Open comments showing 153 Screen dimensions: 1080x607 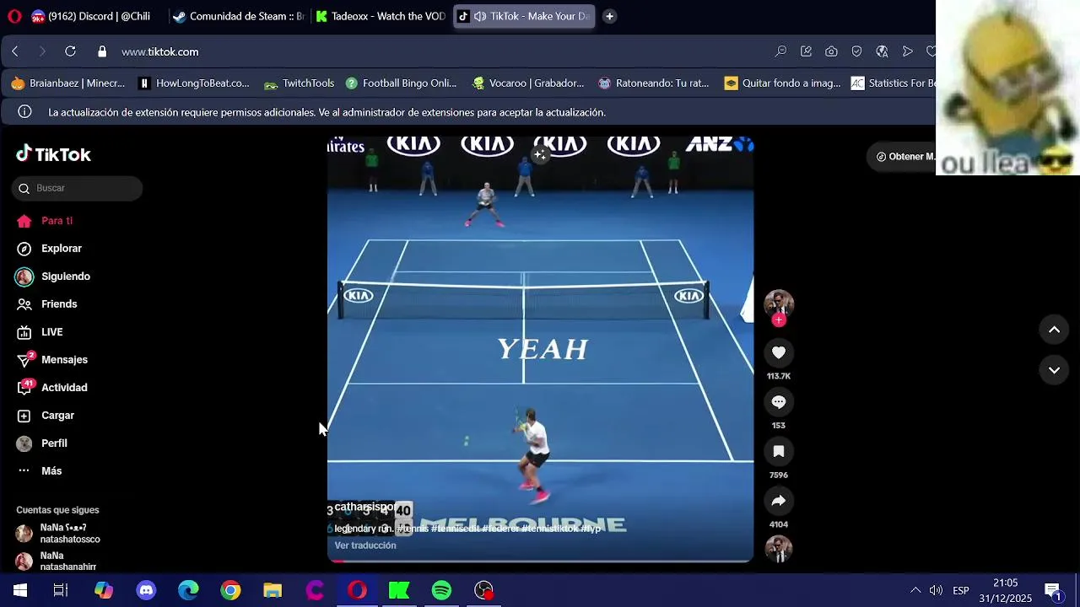pyautogui.click(x=779, y=402)
